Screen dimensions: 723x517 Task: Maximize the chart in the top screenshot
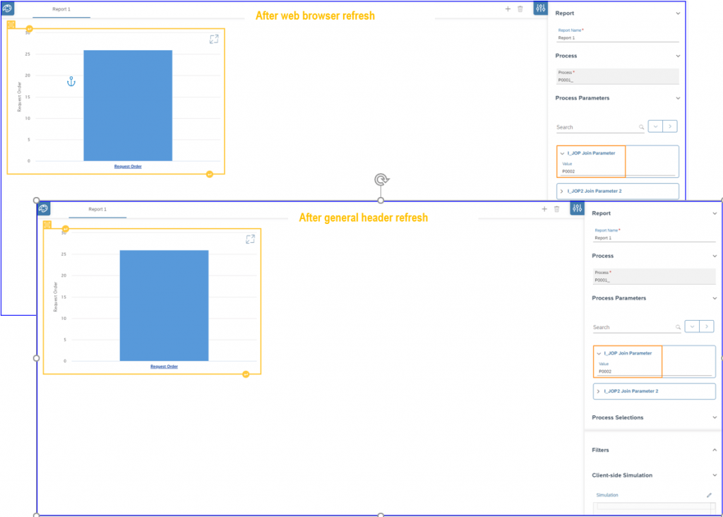tap(214, 40)
